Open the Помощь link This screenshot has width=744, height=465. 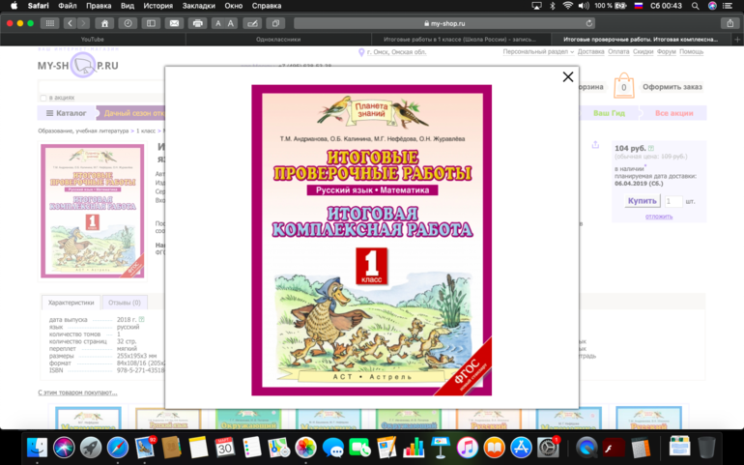point(691,52)
